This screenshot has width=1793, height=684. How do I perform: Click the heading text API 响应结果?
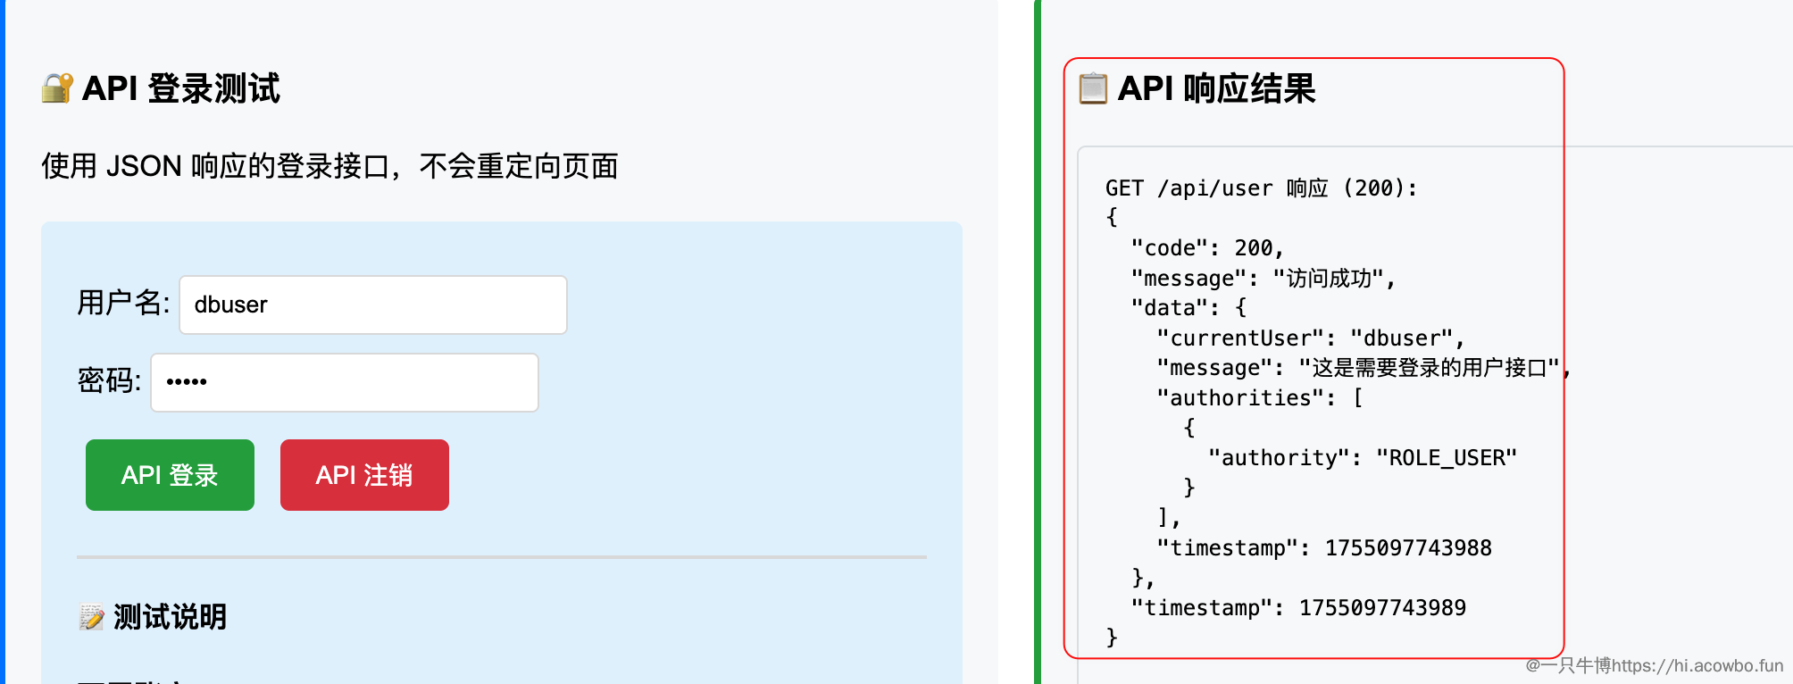click(x=1217, y=88)
